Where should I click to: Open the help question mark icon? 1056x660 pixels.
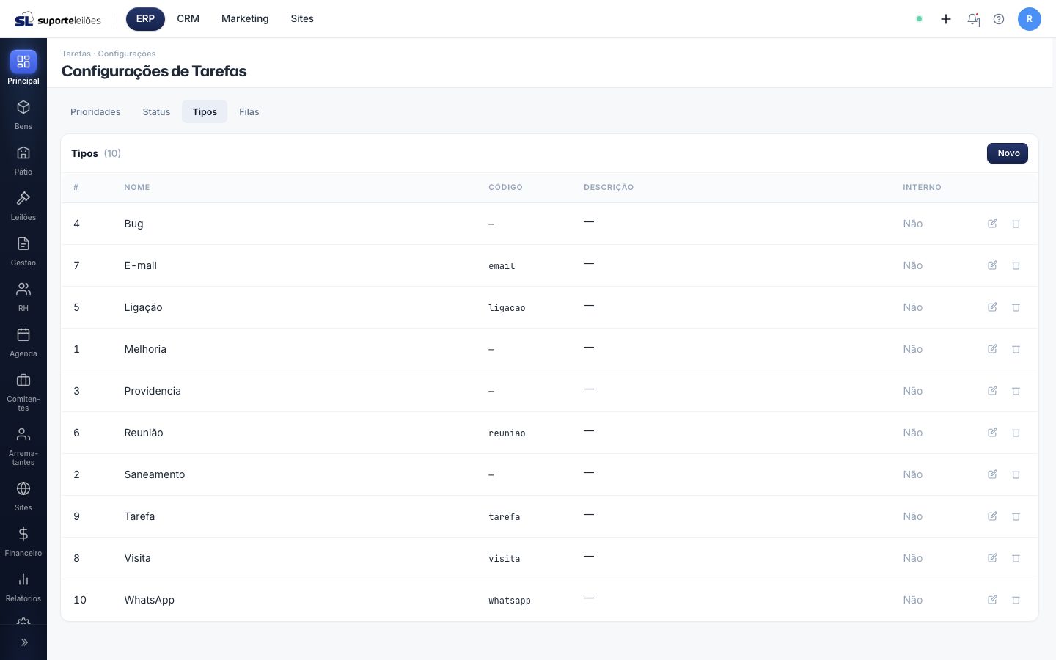pyautogui.click(x=999, y=19)
